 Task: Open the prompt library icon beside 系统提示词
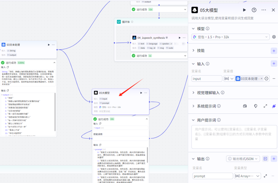(x=245, y=106)
